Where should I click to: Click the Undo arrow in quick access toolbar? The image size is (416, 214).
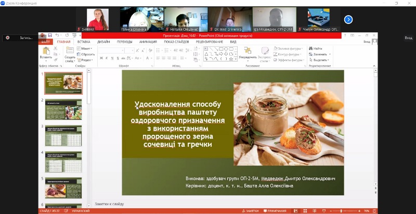point(58,35)
